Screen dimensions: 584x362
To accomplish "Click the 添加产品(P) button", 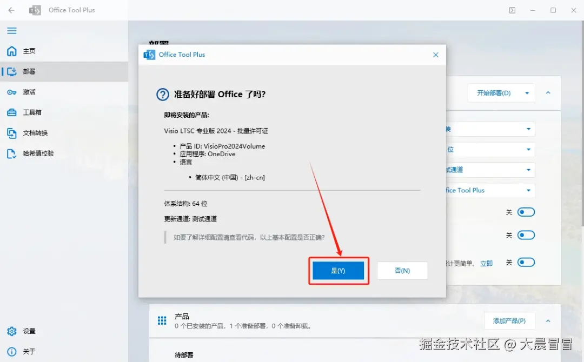I will point(509,321).
